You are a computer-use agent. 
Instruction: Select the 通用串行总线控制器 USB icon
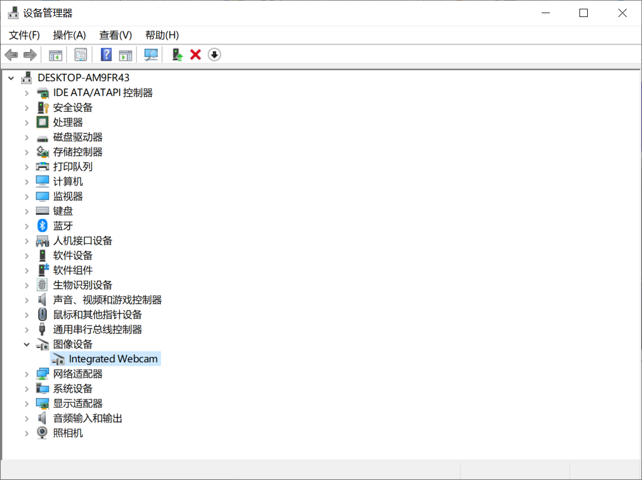coord(42,329)
